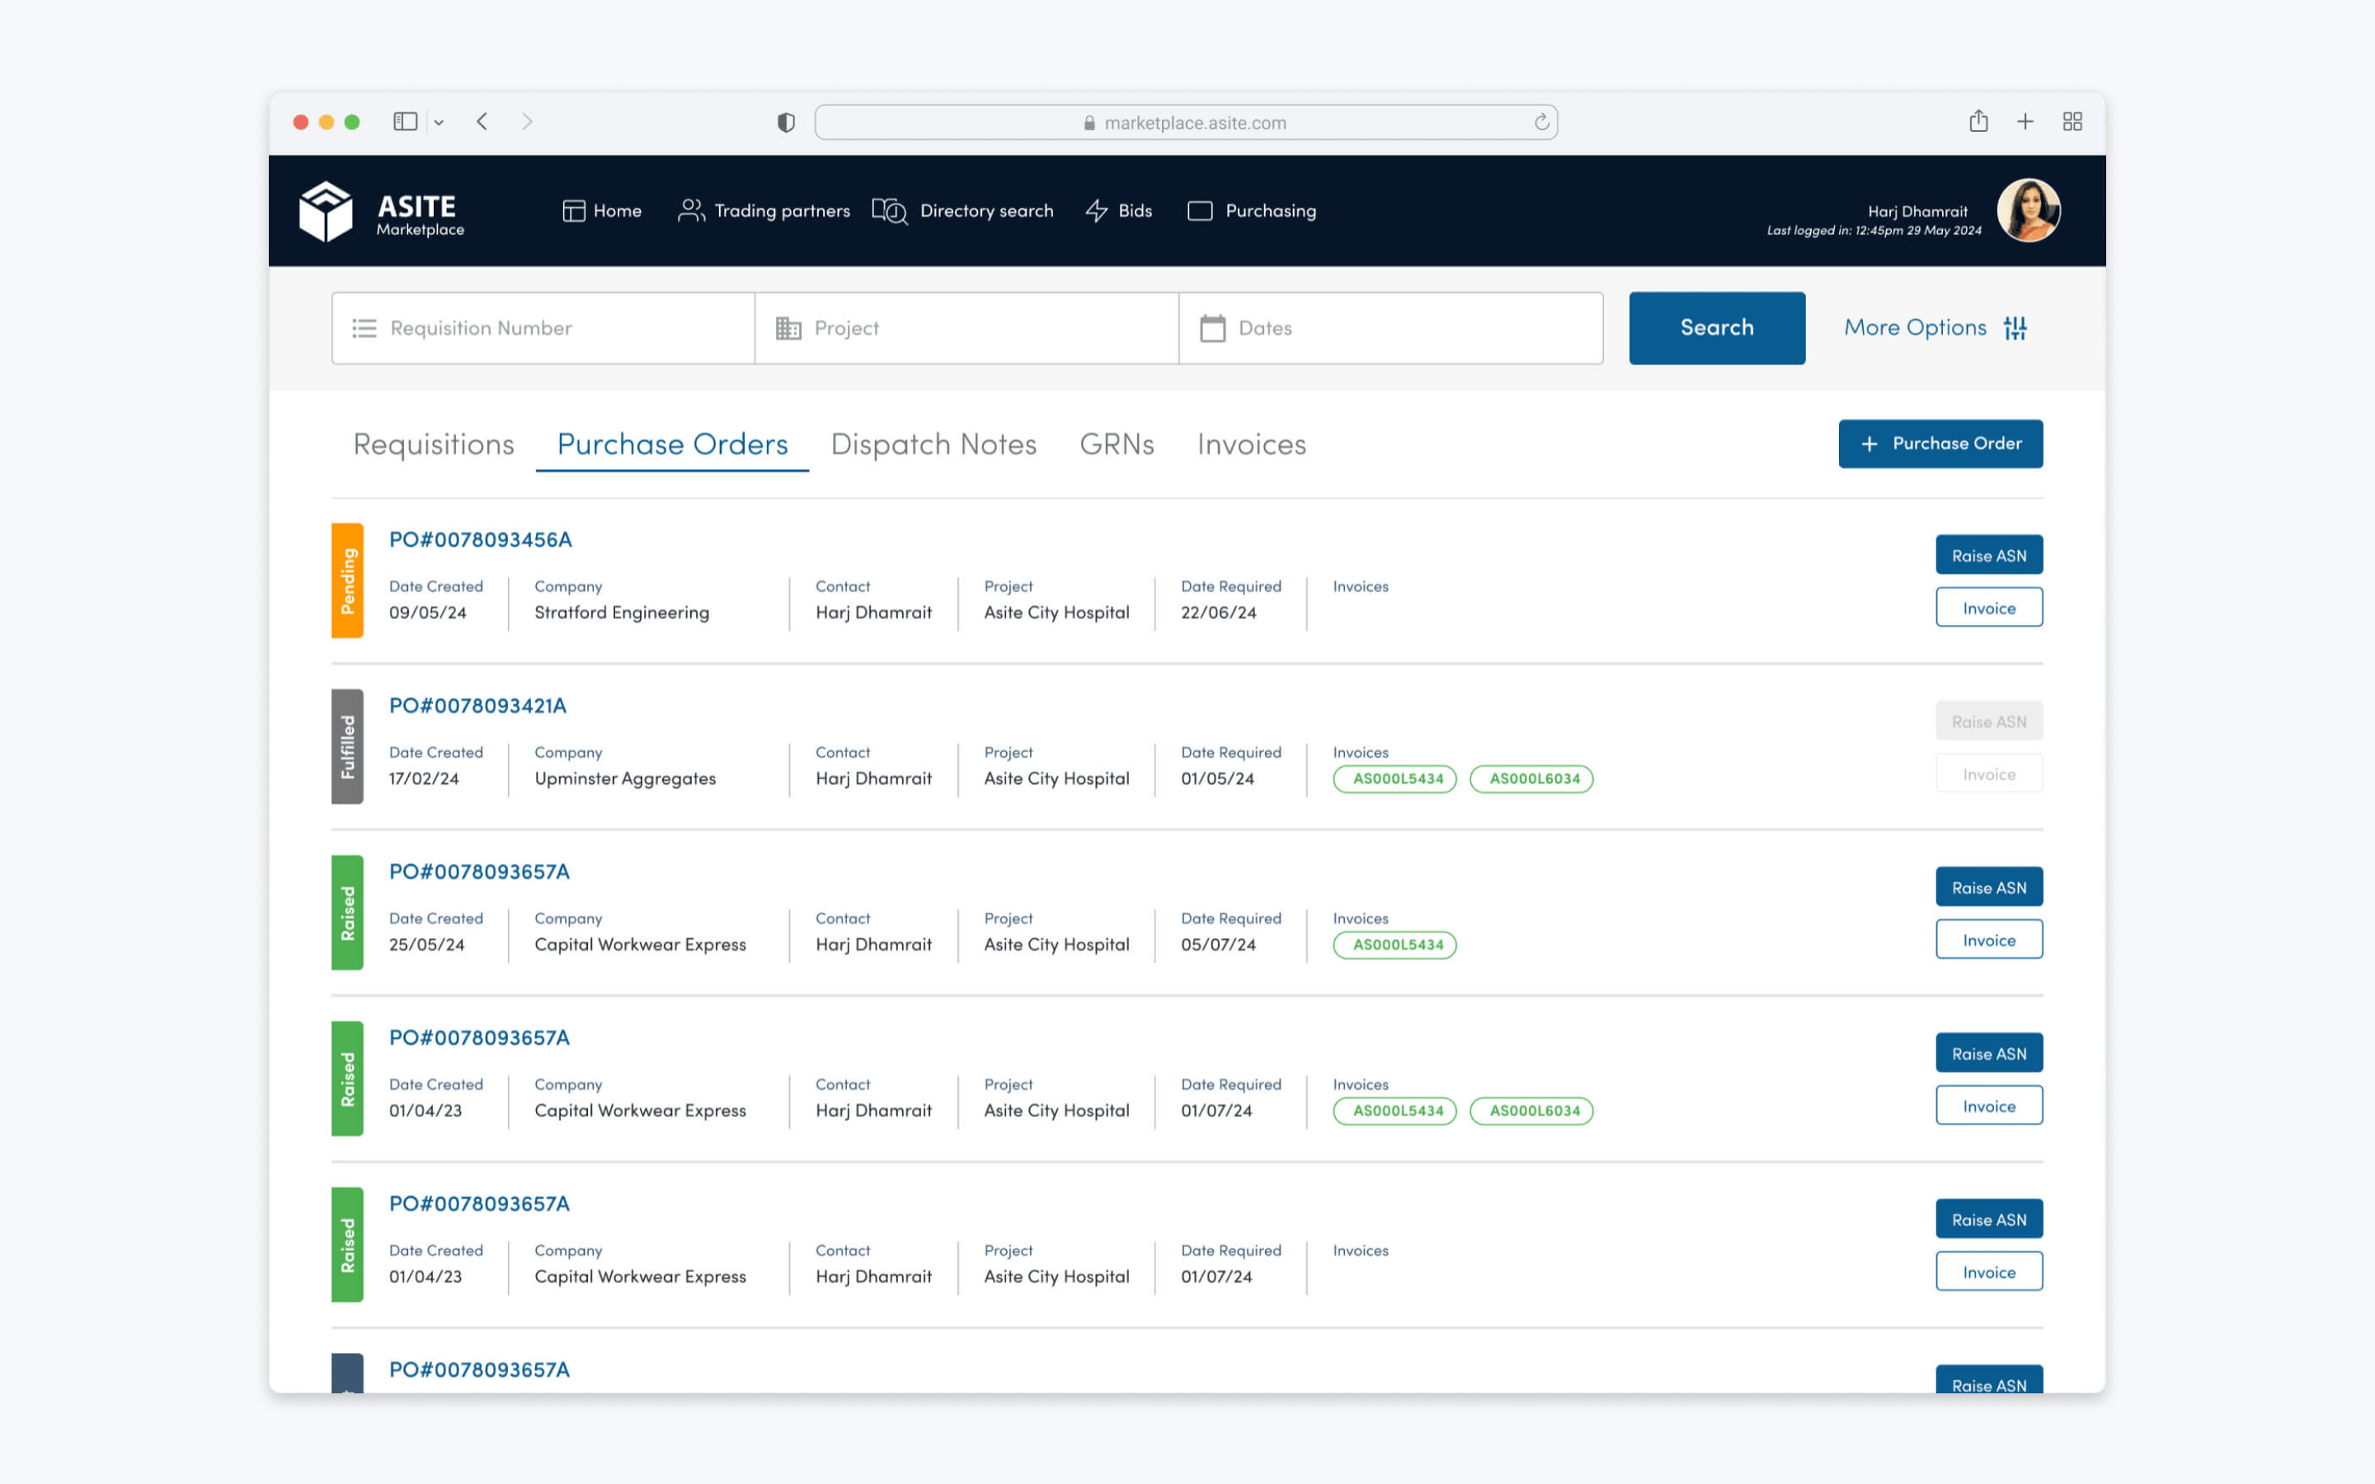
Task: Click Invoice button for order created 25/05/24
Action: (1988, 939)
